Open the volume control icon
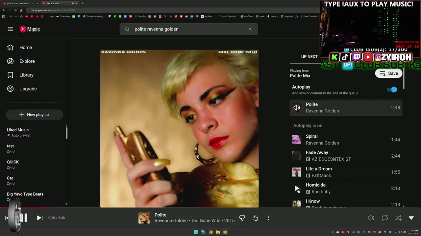The image size is (421, 236). click(x=371, y=218)
